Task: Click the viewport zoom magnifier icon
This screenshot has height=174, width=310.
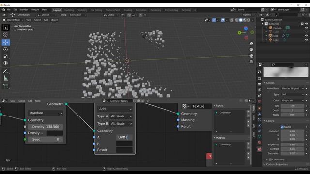Action: coord(251,43)
